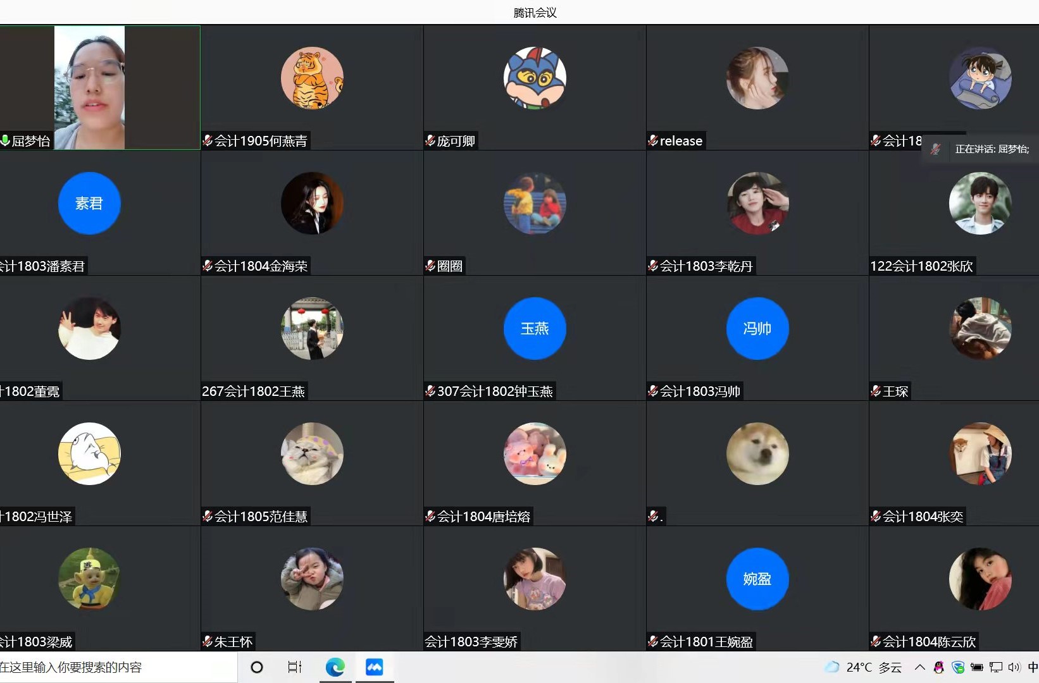Open Cortana circle icon in taskbar
Image resolution: width=1039 pixels, height=683 pixels.
pos(257,667)
